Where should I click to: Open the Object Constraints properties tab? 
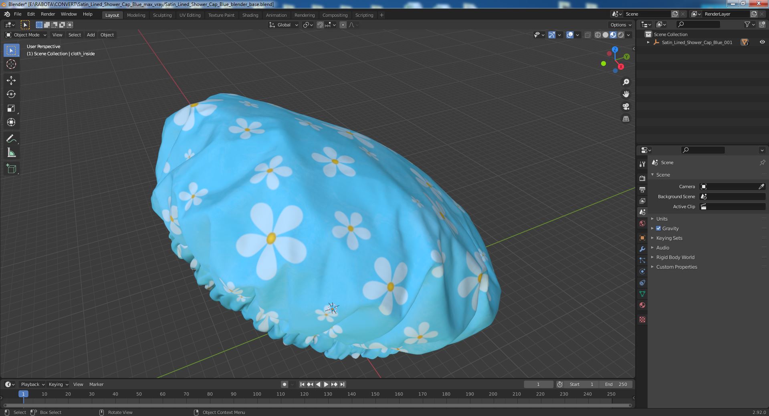pyautogui.click(x=642, y=283)
